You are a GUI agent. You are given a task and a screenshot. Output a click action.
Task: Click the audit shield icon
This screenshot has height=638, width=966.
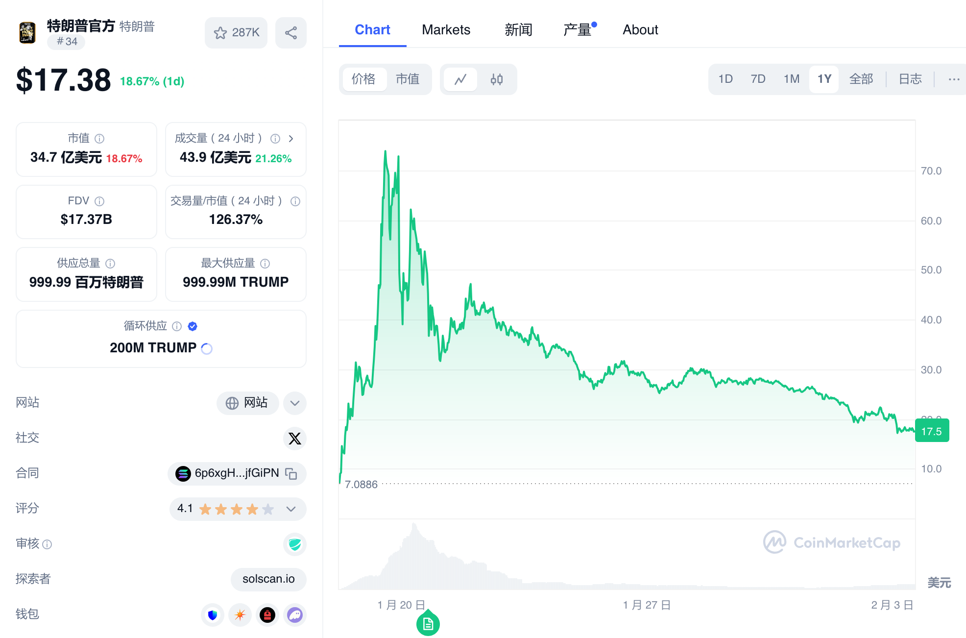click(295, 544)
